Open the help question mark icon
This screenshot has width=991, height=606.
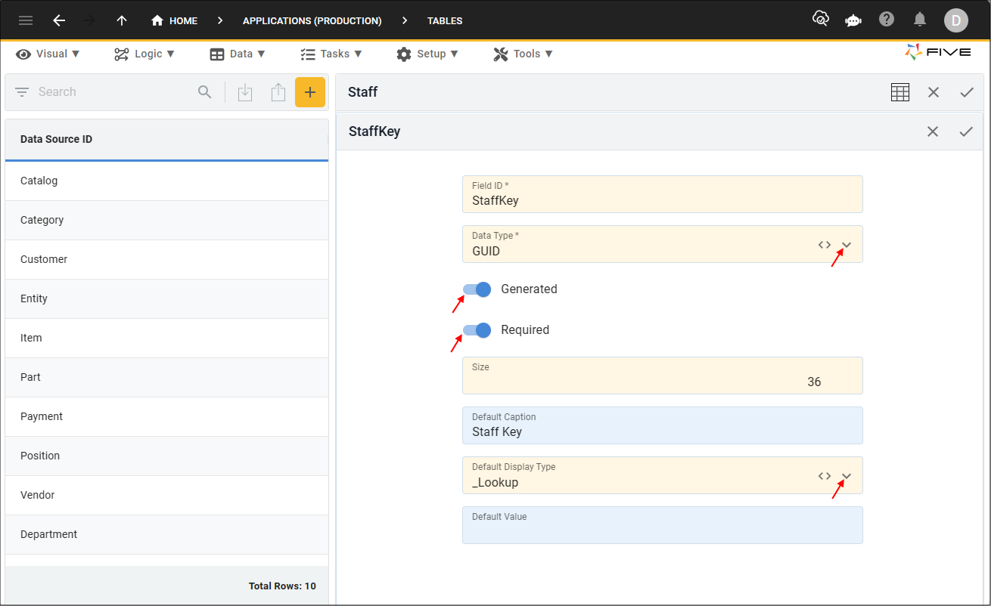[887, 19]
